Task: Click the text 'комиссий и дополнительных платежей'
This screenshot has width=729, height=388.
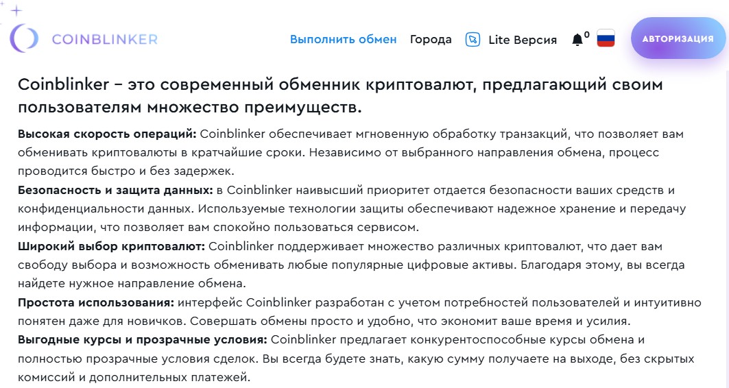Action: point(134,377)
